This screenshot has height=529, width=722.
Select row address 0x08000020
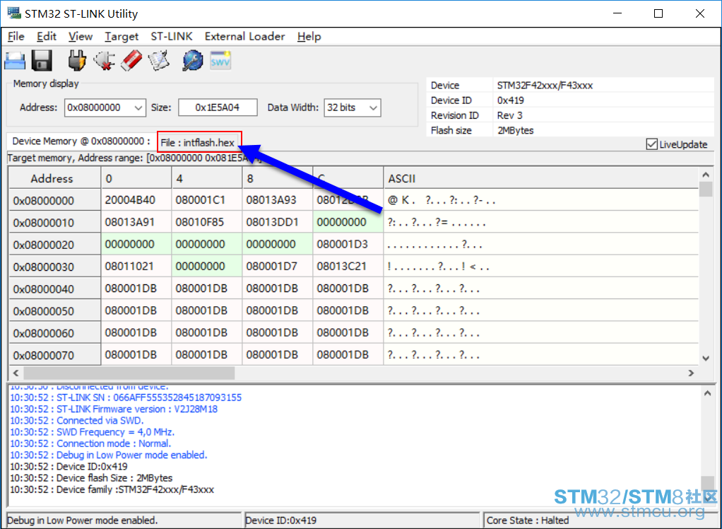(55, 245)
